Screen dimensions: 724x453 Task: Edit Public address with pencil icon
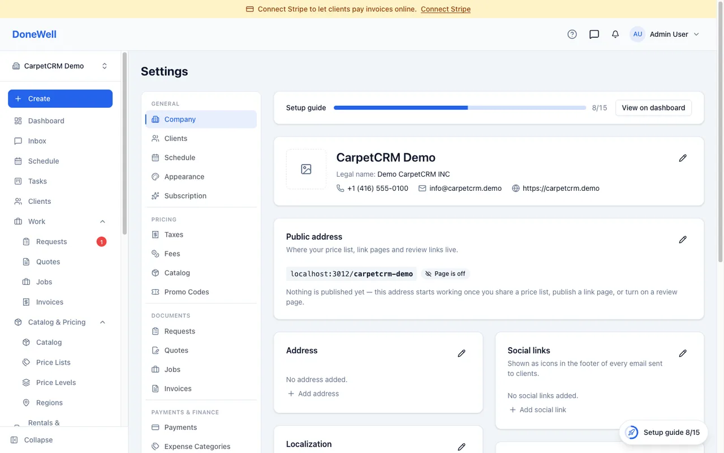click(x=683, y=240)
